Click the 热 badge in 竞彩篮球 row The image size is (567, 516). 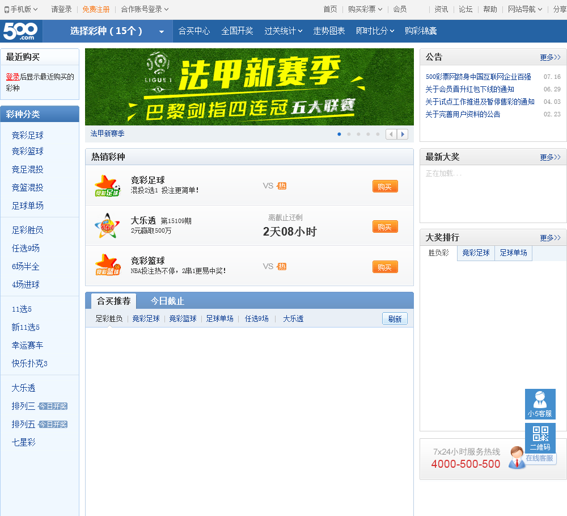pyautogui.click(x=281, y=266)
